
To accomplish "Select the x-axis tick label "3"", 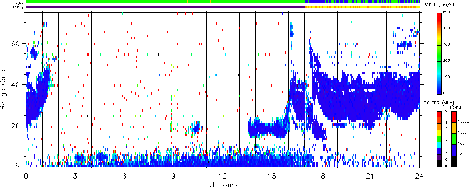I will click(75, 176).
